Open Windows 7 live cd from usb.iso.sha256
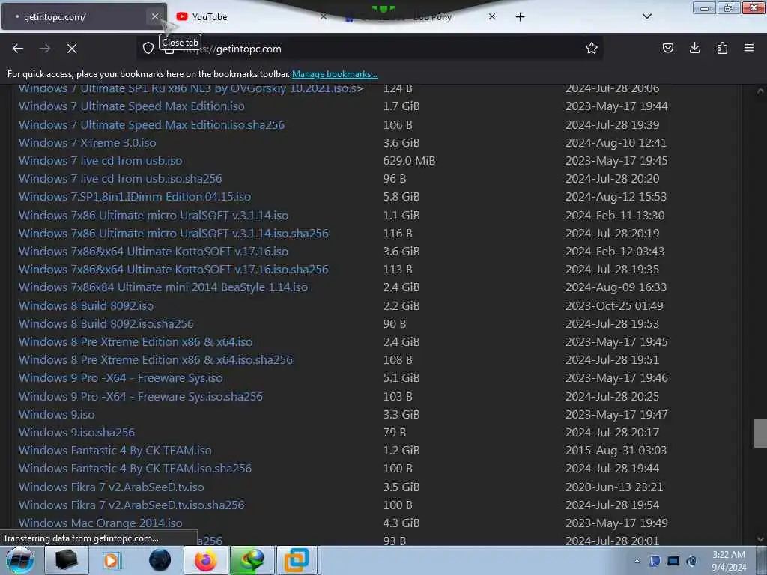The height and width of the screenshot is (575, 767). (x=121, y=179)
